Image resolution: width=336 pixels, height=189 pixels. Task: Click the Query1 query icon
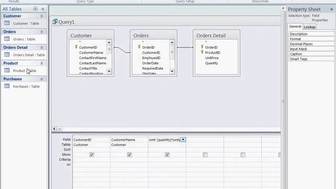tap(55, 22)
